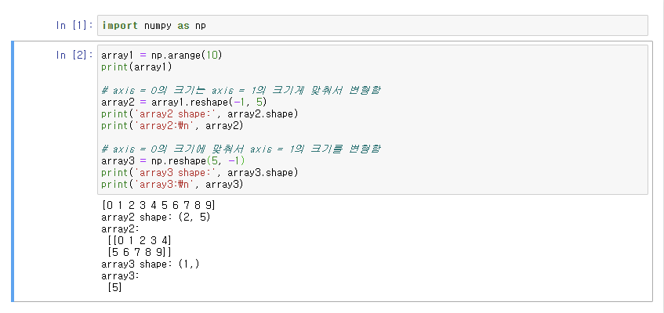Click the second Korean axis comment line
Screen dimensions: 664x313
[x=241, y=149]
